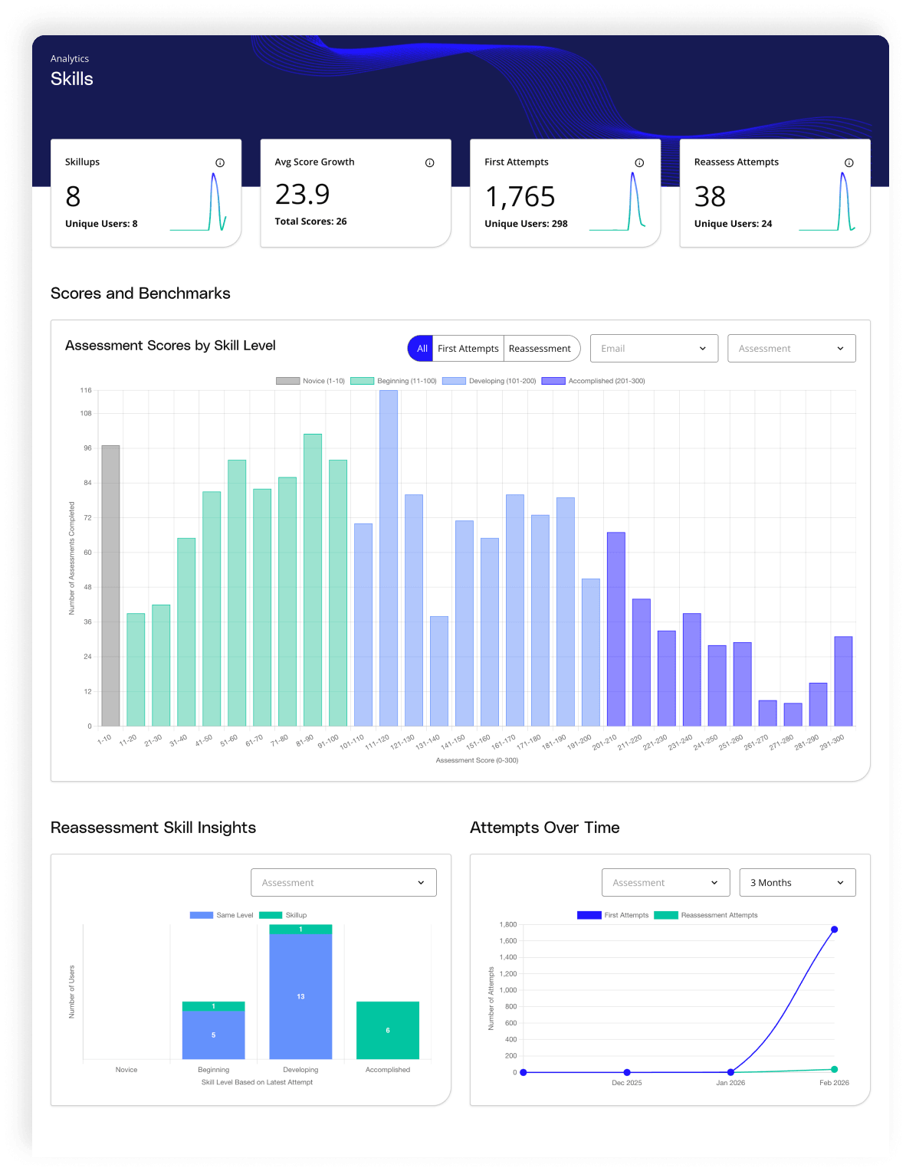Click the 3 Months dropdown chevron icon
Viewport: 906px width, 1171px height.
[839, 882]
